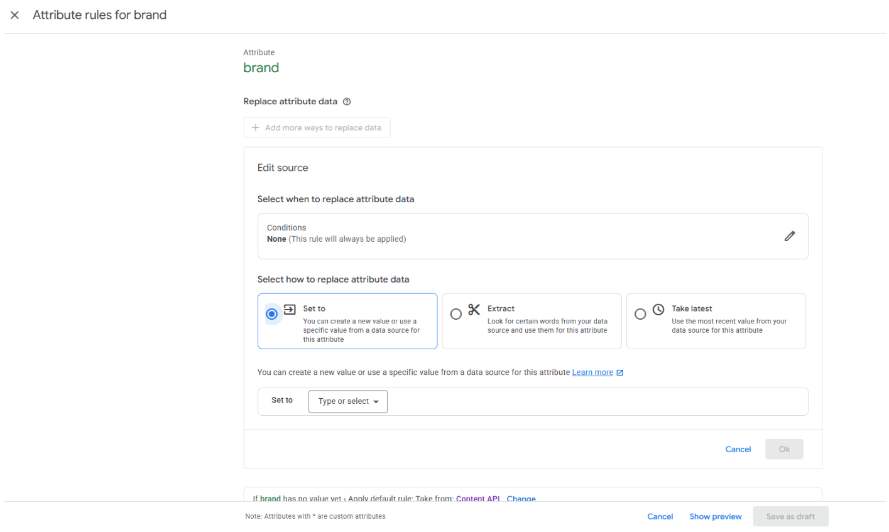Viewport: 889px width, 532px height.
Task: Click the help icon beside Replace attribute data
Action: pyautogui.click(x=347, y=102)
